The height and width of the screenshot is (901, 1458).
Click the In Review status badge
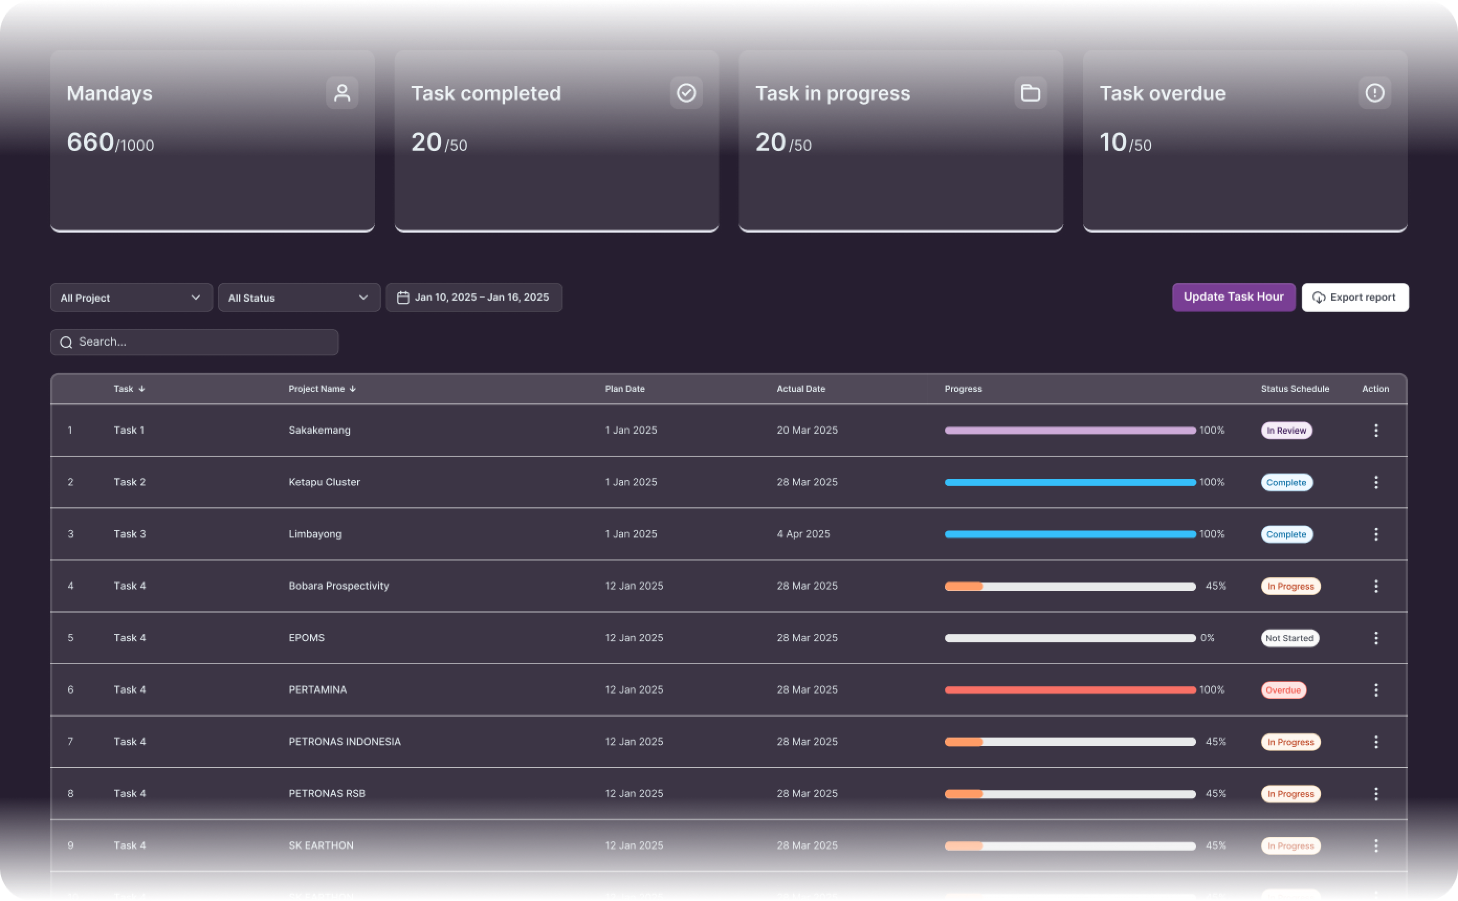(x=1286, y=430)
